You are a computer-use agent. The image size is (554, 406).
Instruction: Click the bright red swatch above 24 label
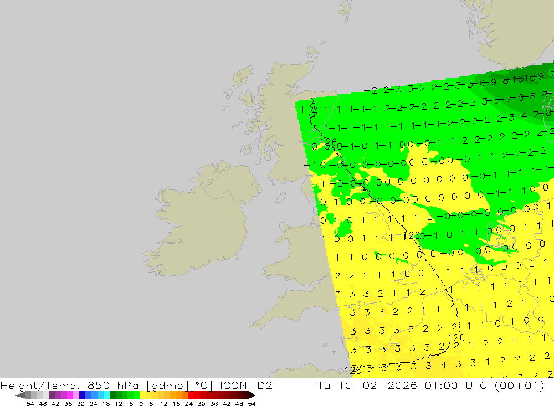[191, 395]
